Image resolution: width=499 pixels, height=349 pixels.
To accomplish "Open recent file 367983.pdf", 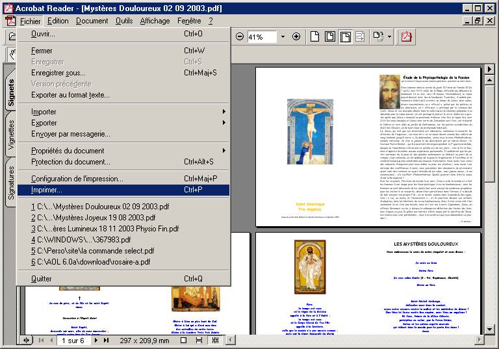I will pos(123,240).
